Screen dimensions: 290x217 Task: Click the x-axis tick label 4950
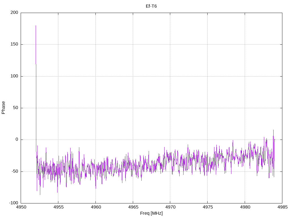pyautogui.click(x=21, y=207)
